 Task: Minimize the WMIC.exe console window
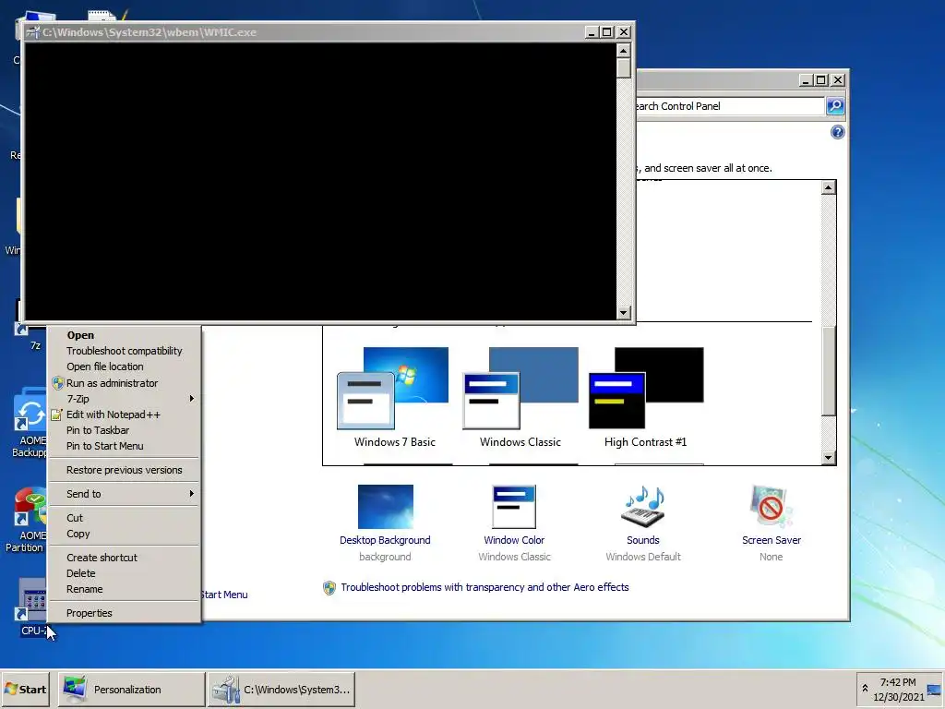click(x=592, y=32)
